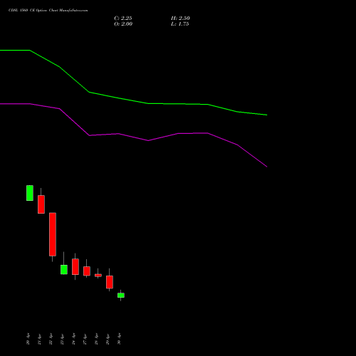
Task: Click the "23 Apr" date axis label
Action: click(x=62, y=339)
